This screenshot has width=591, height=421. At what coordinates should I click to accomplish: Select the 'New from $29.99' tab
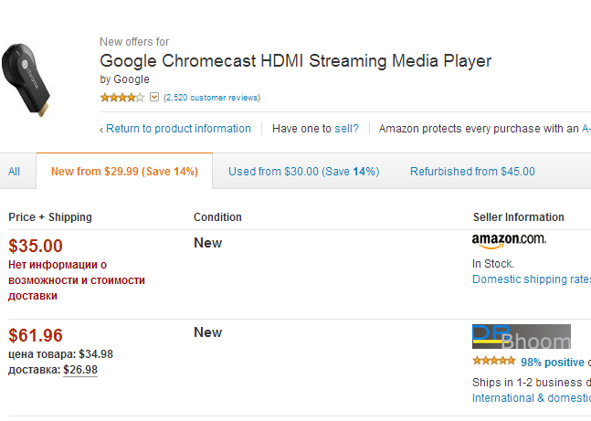[124, 171]
